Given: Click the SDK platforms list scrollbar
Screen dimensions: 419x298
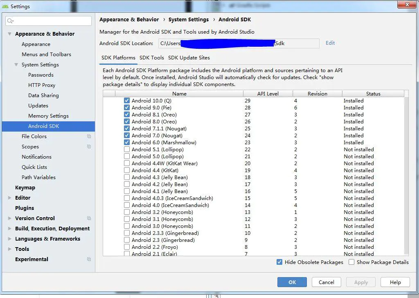Looking at the screenshot, I should pyautogui.click(x=406, y=175).
